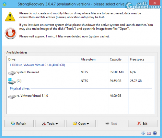Click the red stop hand icon

click(x=10, y=33)
